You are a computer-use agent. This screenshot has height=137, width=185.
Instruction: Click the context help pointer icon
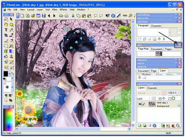click(108, 16)
